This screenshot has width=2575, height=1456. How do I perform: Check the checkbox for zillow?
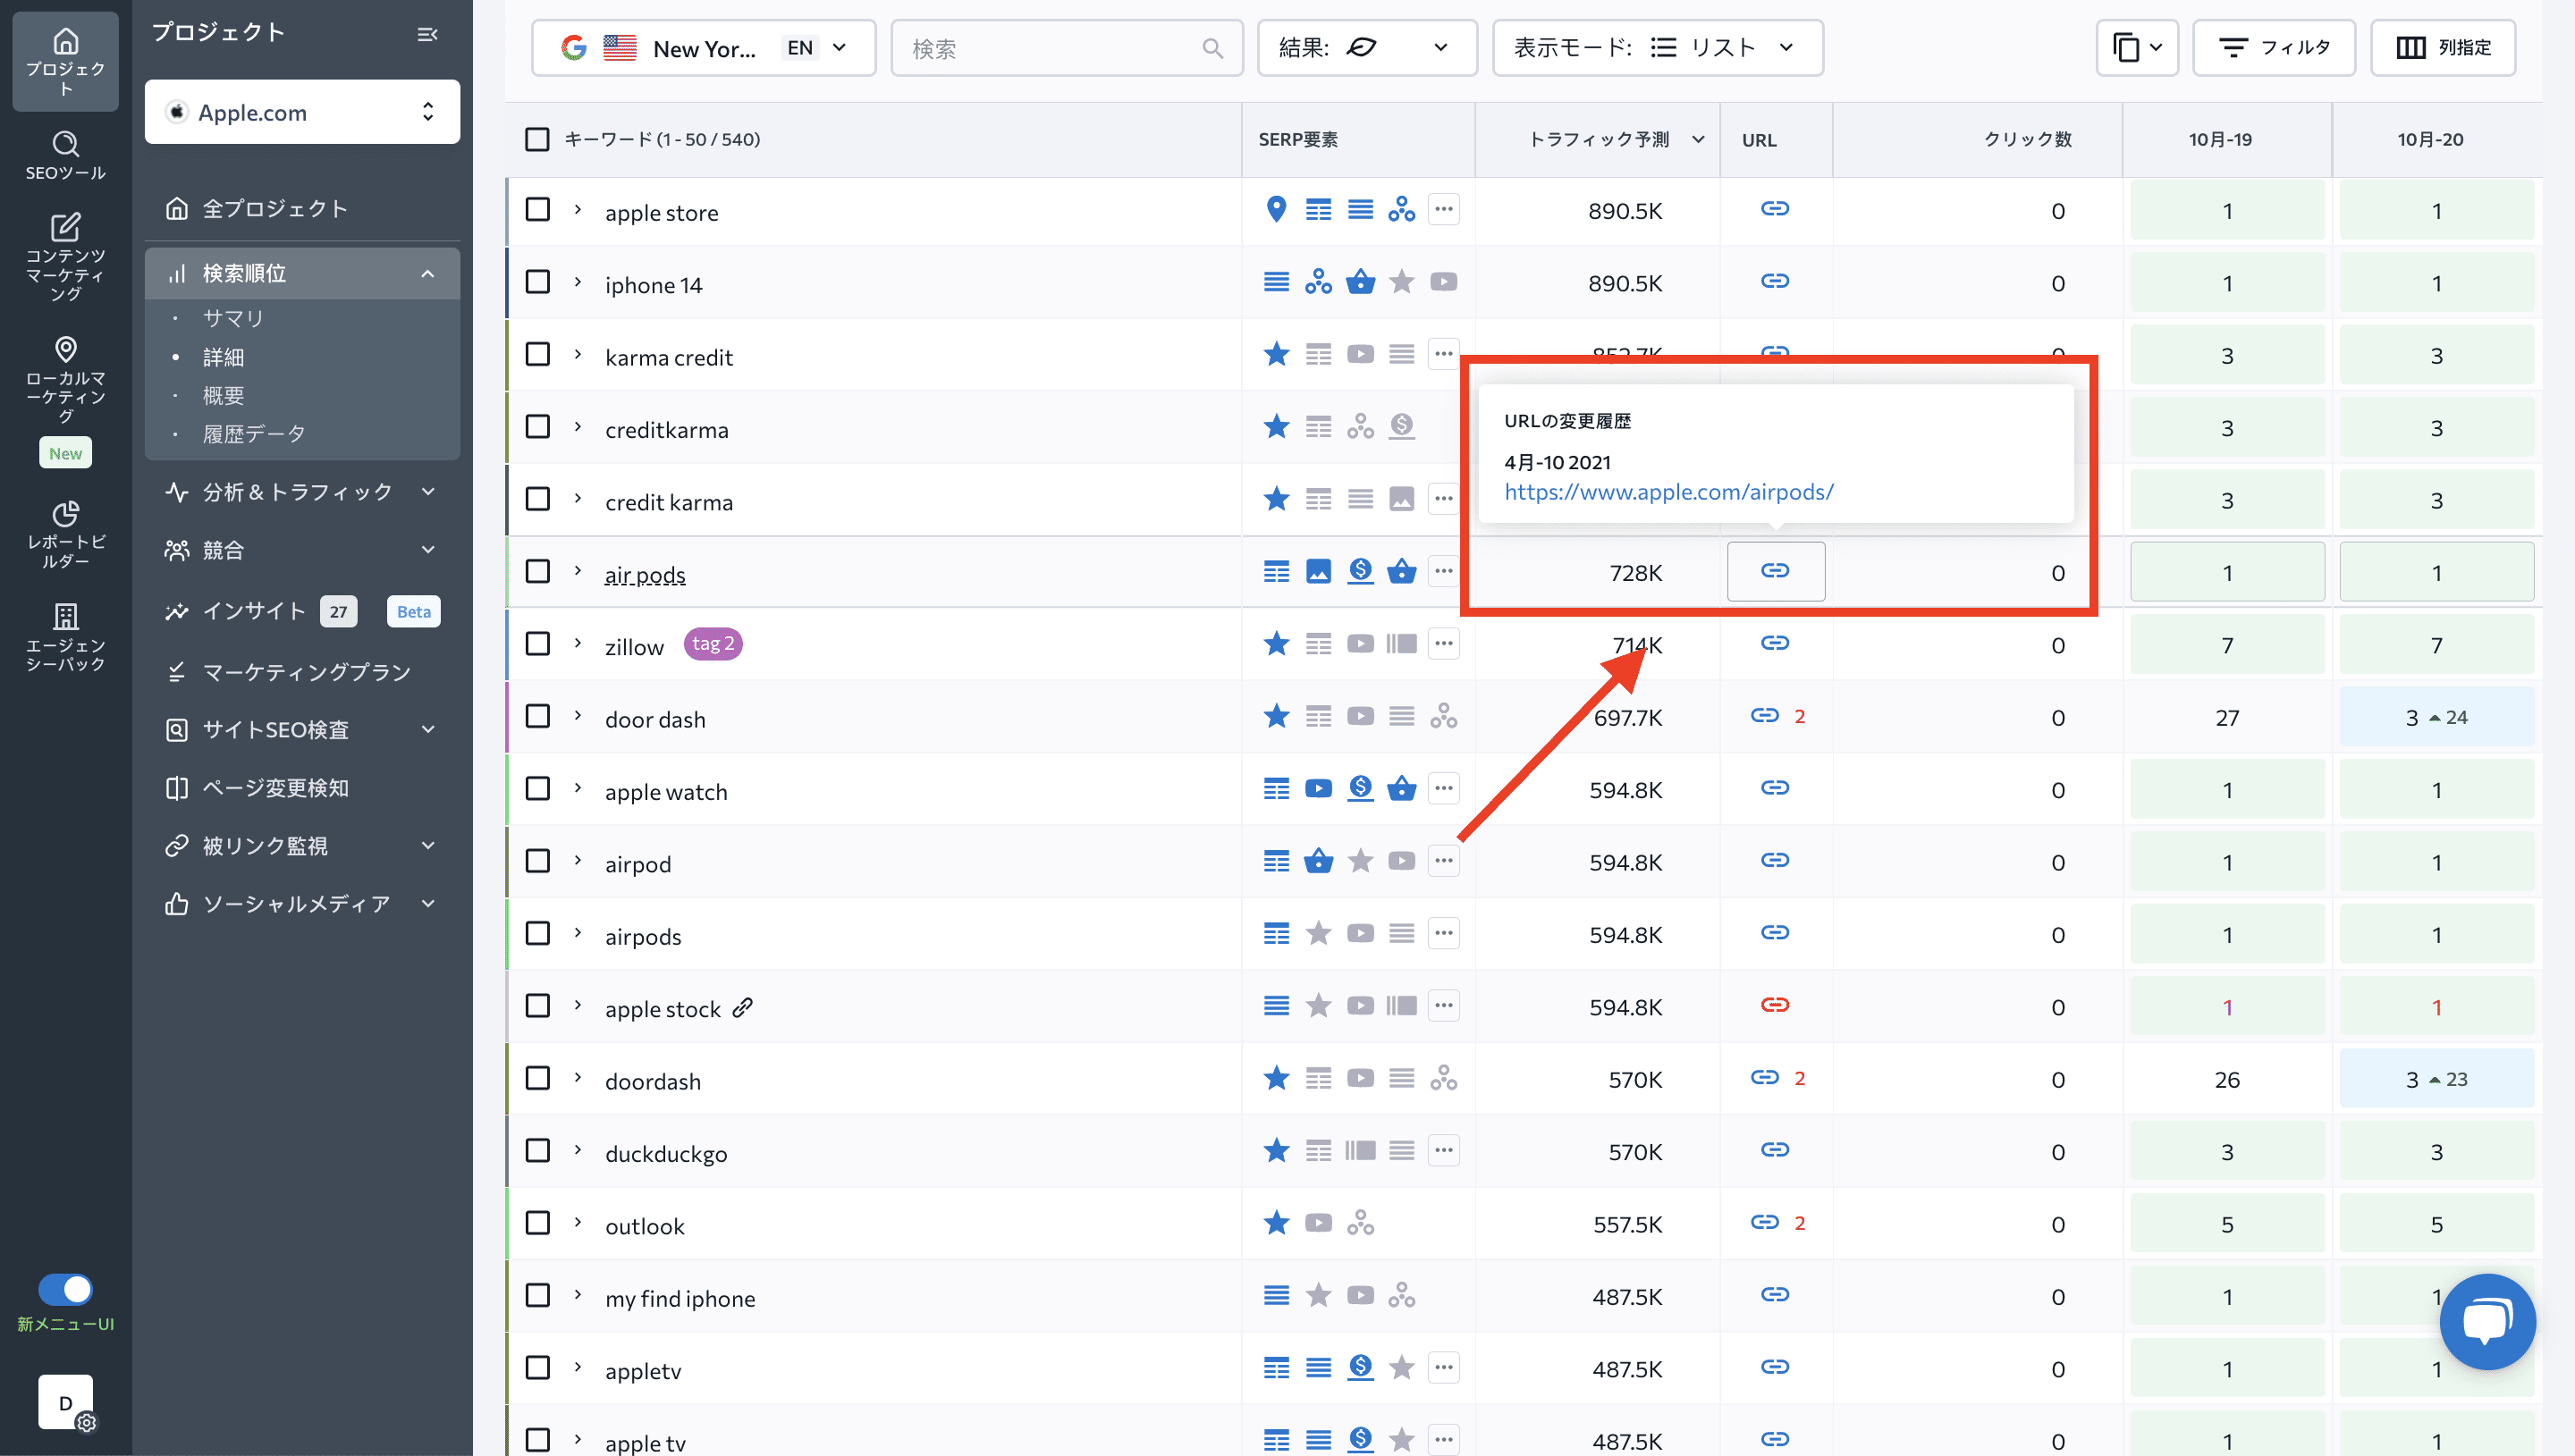(537, 644)
